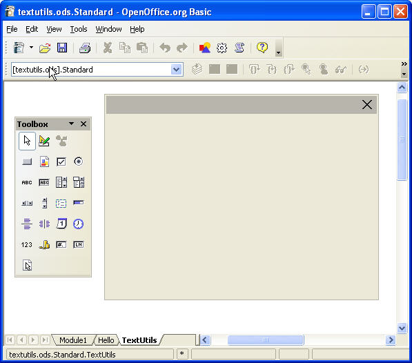Viewport: 412px width, 363px height.
Task: Select the Option Button control in Toolbox
Action: (x=78, y=161)
